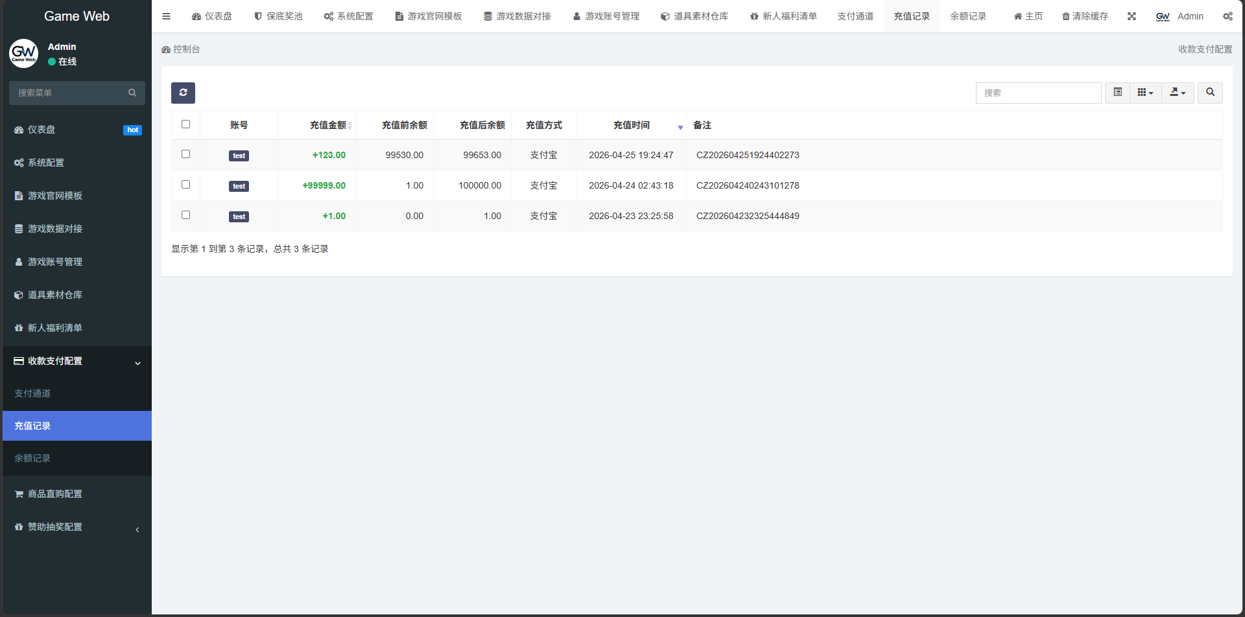Open the settings gears icon at top right
Screen dimensions: 1245x617
pyautogui.click(x=1227, y=16)
